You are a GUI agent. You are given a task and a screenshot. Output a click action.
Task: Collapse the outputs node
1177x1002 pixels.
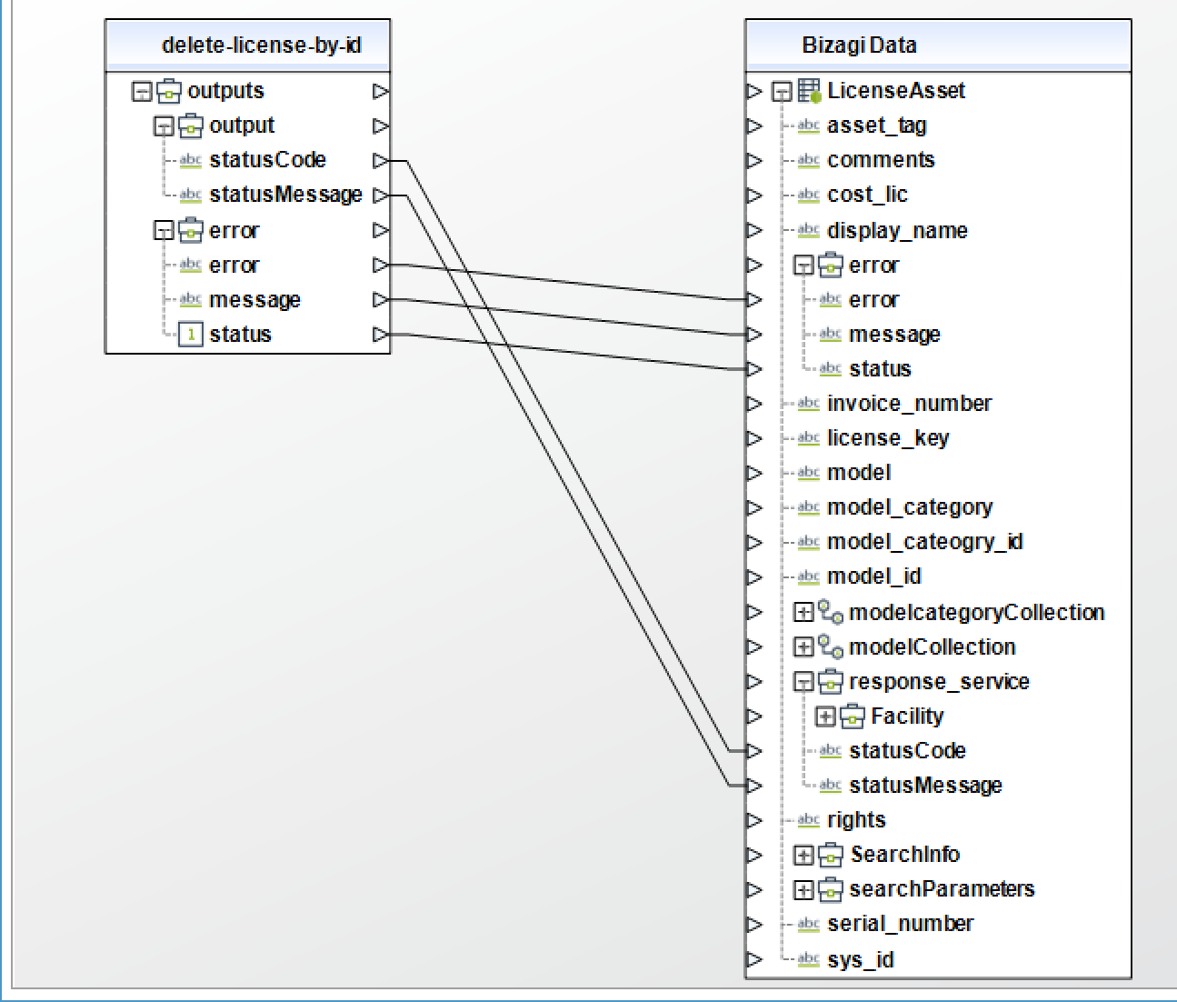click(141, 92)
